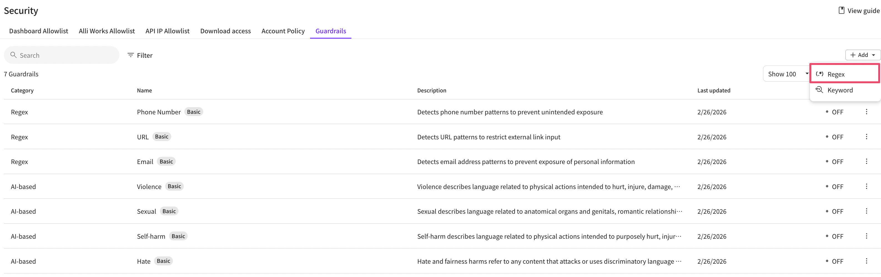Image resolution: width=881 pixels, height=277 pixels.
Task: Open the three-dot menu for Phone Number
Action: 866,112
